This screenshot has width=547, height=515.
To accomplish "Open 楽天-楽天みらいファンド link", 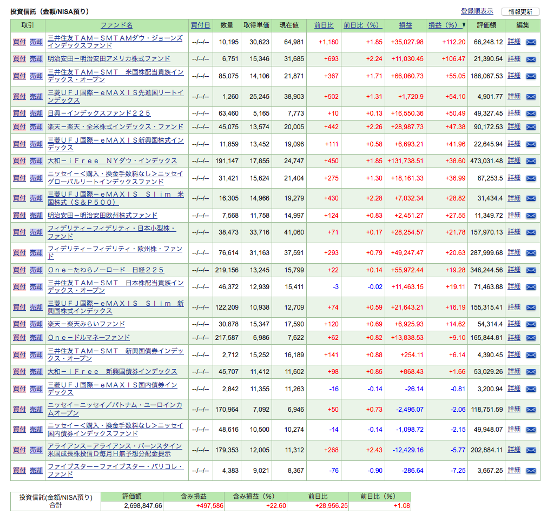I will coord(86,324).
